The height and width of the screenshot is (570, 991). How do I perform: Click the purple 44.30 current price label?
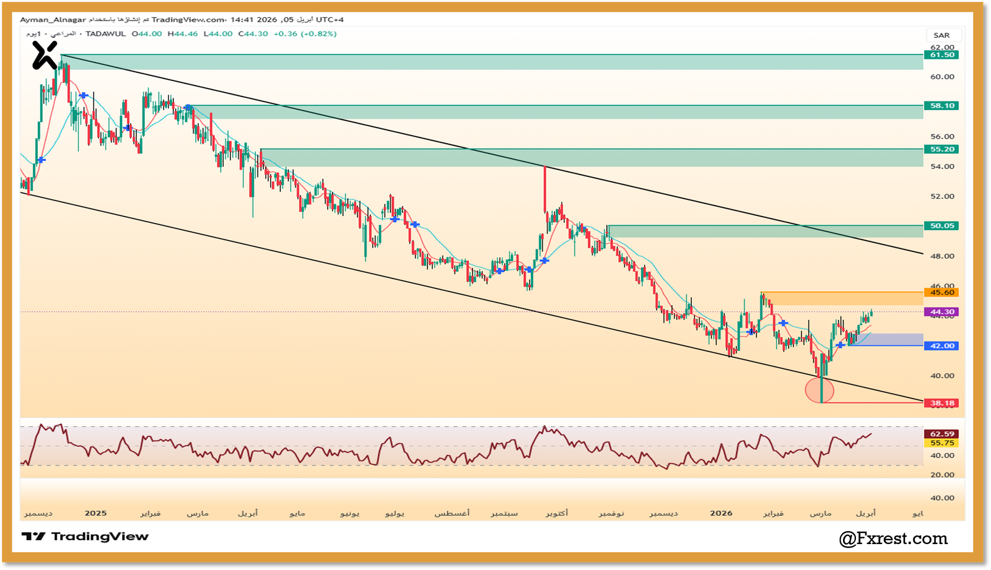point(941,312)
